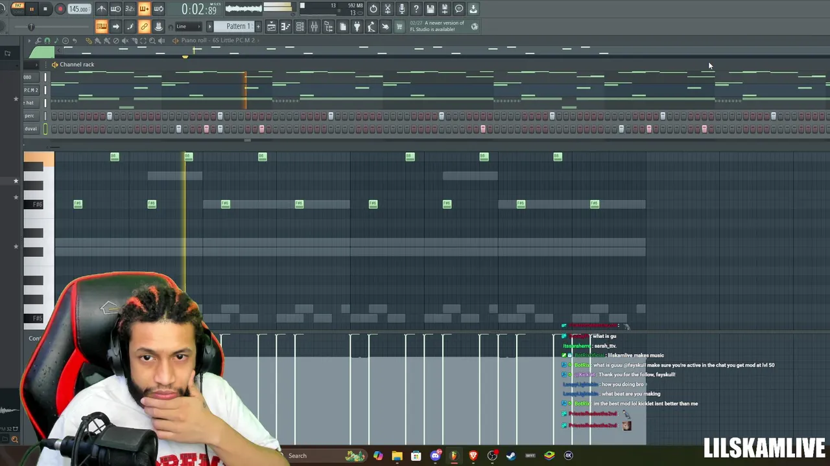Click the tempo tapper icon

coord(371,27)
